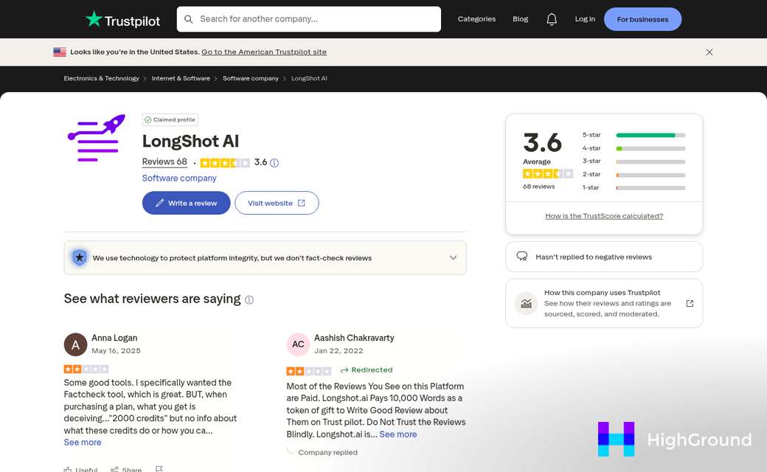Open Software company breadcrumb
This screenshot has width=767, height=472.
pyautogui.click(x=251, y=78)
